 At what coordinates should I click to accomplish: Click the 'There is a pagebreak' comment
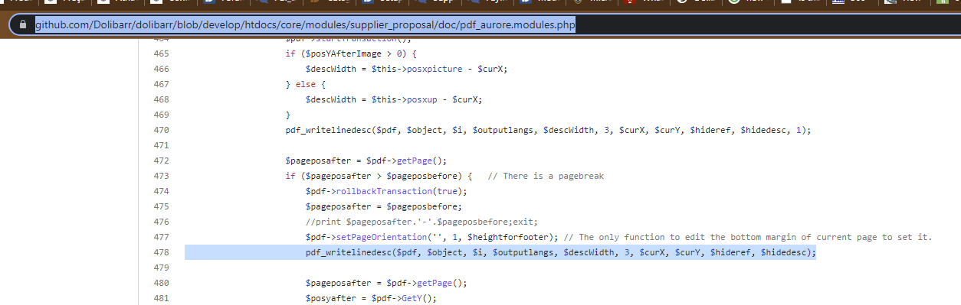tap(546, 176)
